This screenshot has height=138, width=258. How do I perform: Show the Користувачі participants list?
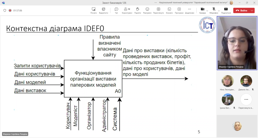[x=127, y=11]
